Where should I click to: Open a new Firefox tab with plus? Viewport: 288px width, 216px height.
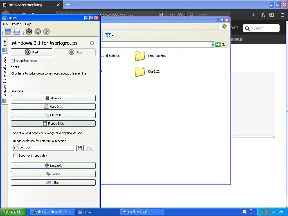(x=68, y=4)
